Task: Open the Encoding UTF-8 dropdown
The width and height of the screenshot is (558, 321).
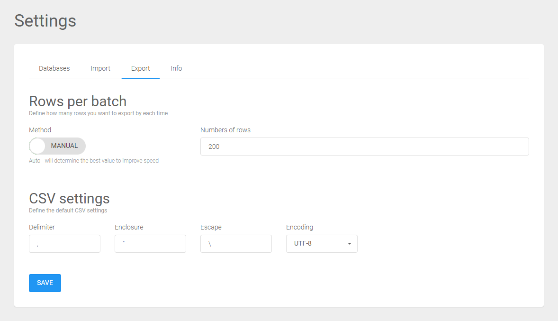Action: [322, 244]
